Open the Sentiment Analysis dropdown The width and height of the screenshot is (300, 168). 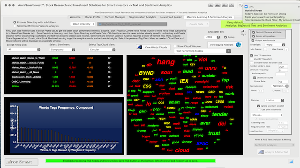point(274,145)
